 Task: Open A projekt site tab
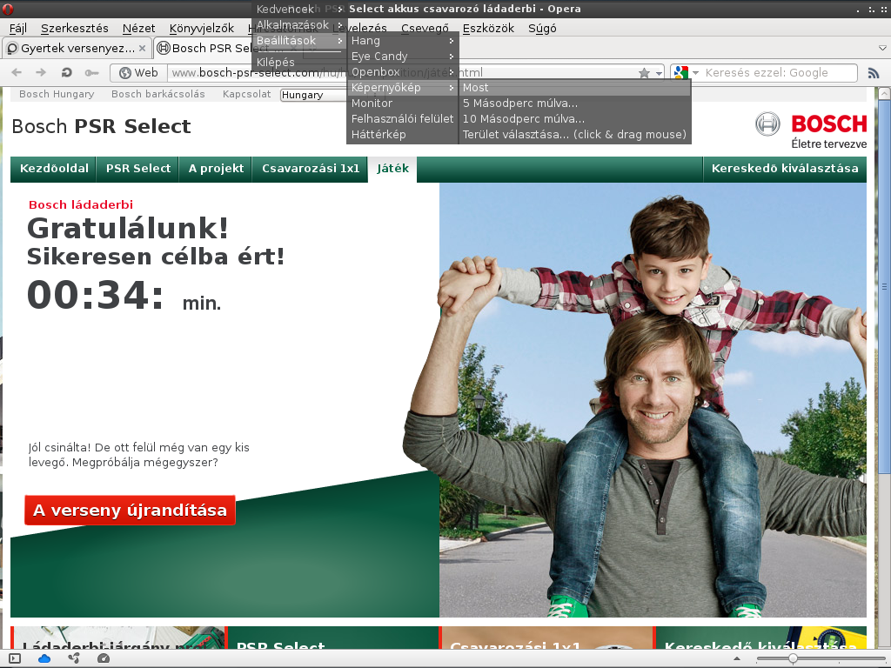216,169
